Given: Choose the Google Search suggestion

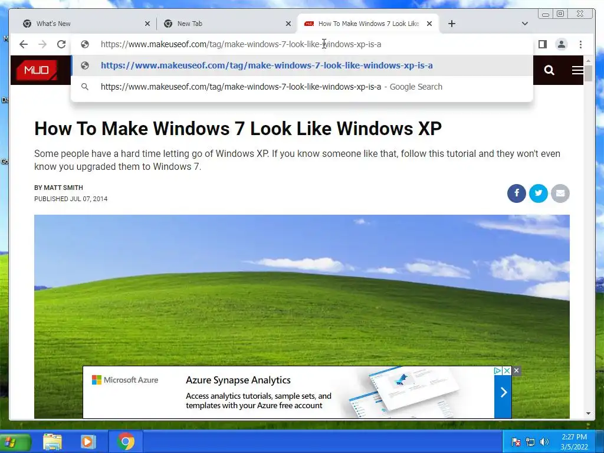Looking at the screenshot, I should [x=302, y=87].
